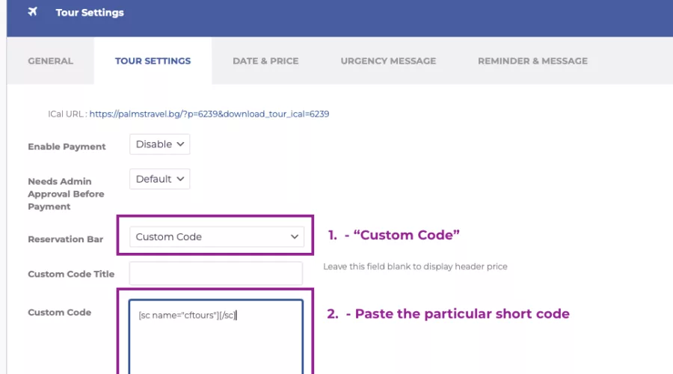Click the Enable Payment label
Screen dimensions: 673x374
[67, 147]
